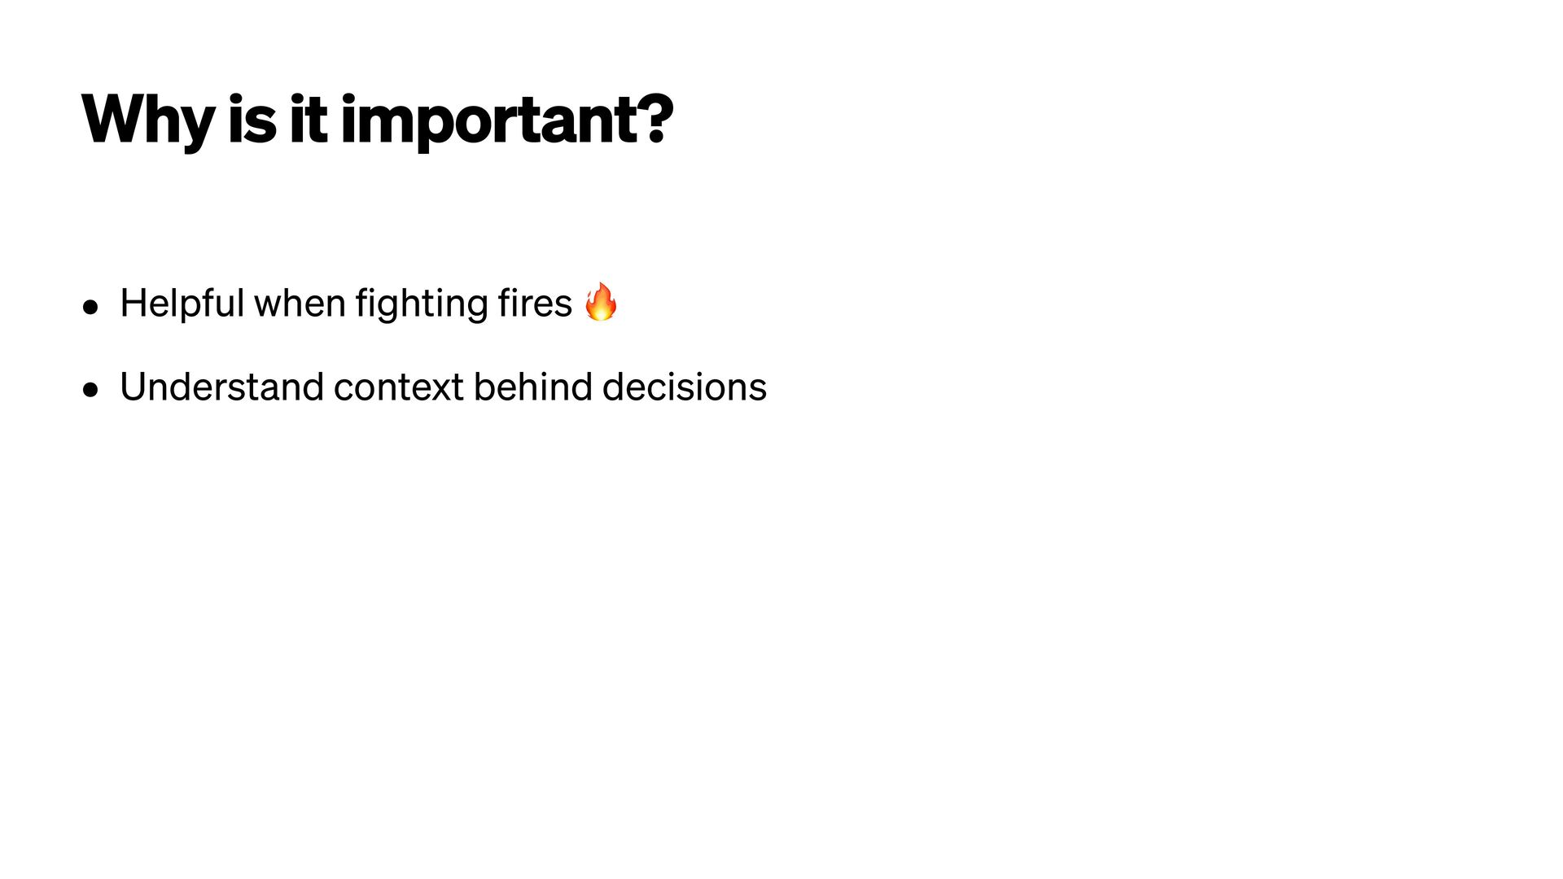This screenshot has height=879, width=1563.
Task: Click the word "Helpful" in first bullet
Action: [x=182, y=304]
